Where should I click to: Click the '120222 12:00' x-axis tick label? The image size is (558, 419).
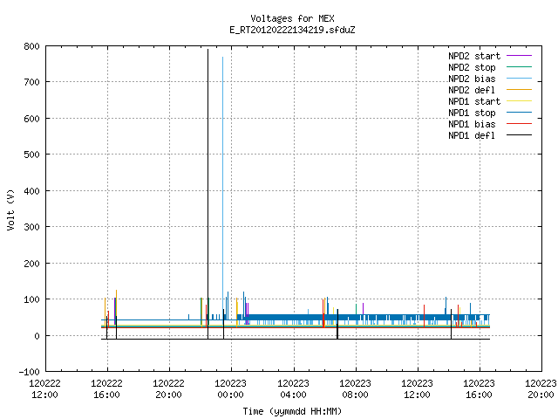(44, 388)
